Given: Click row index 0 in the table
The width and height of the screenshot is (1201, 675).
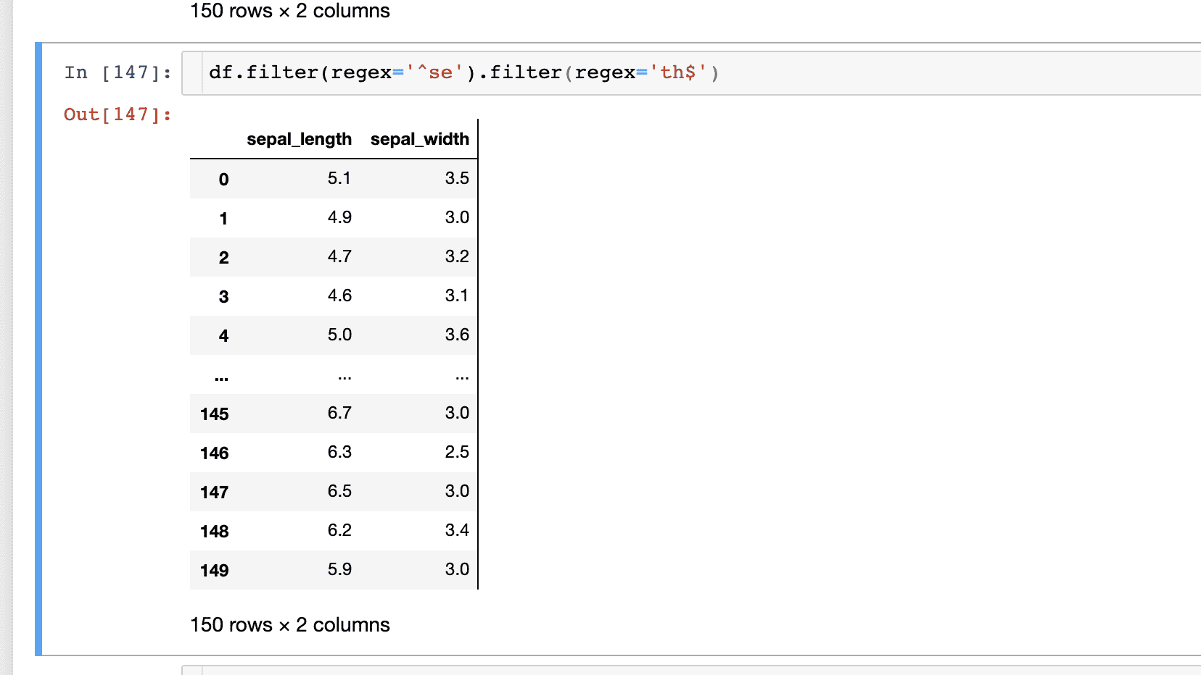Looking at the screenshot, I should coord(223,180).
